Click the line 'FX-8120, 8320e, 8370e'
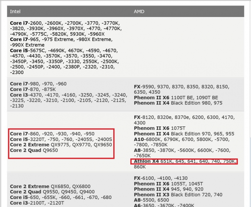This screenshot has height=207, width=251. tap(184, 117)
